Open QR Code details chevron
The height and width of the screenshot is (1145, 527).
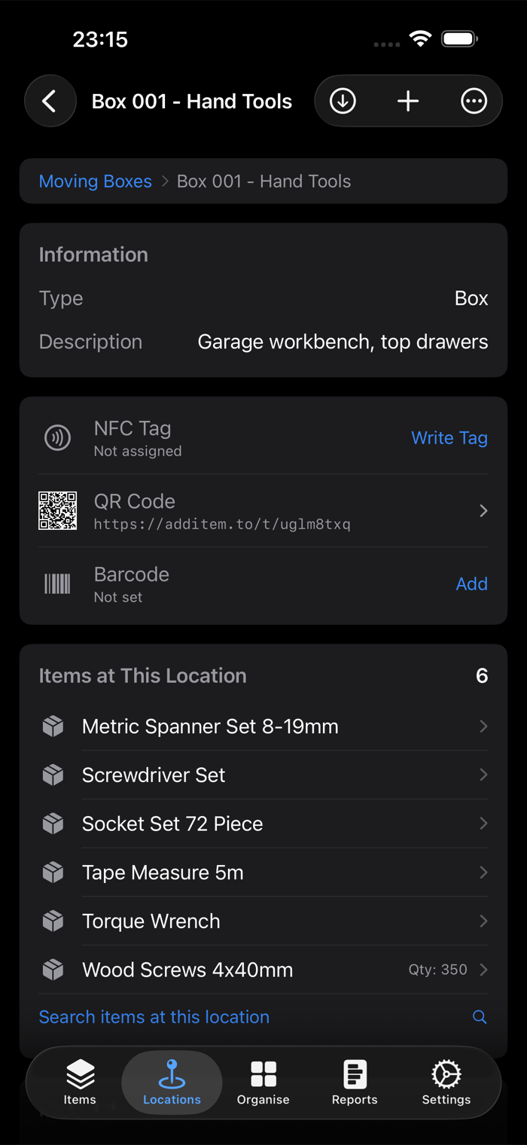tap(483, 510)
